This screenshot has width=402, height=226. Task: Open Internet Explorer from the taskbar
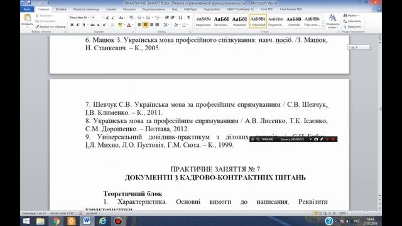pyautogui.click(x=102, y=221)
